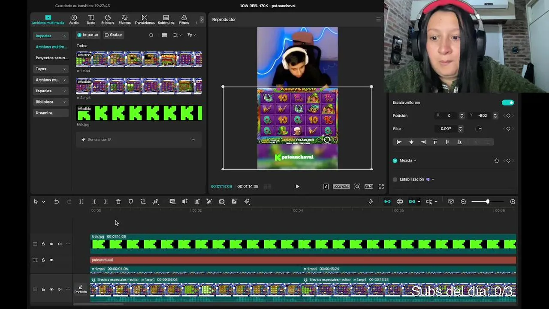Toggle the Mezcla checkbox

click(x=395, y=161)
